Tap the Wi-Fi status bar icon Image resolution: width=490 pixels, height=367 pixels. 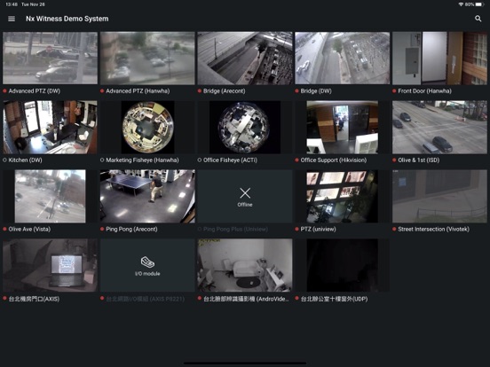click(461, 4)
